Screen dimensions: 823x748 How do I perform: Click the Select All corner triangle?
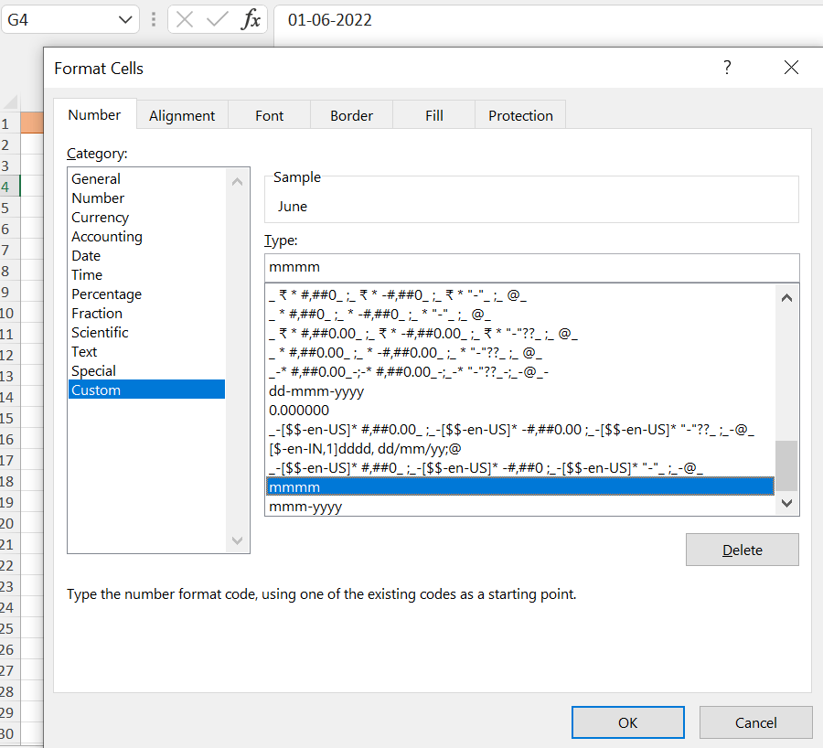(10, 101)
